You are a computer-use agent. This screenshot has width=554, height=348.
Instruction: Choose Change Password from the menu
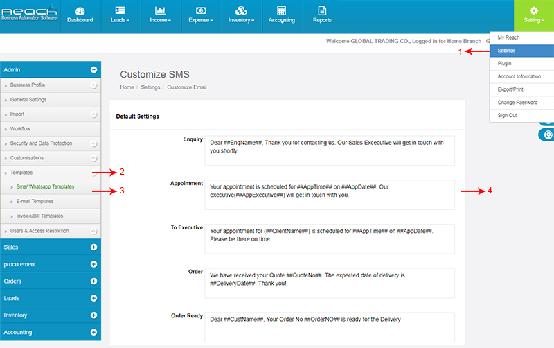[521, 102]
